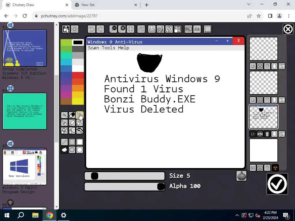Reload the page in Chrome
The image size is (295, 221).
tap(25, 16)
